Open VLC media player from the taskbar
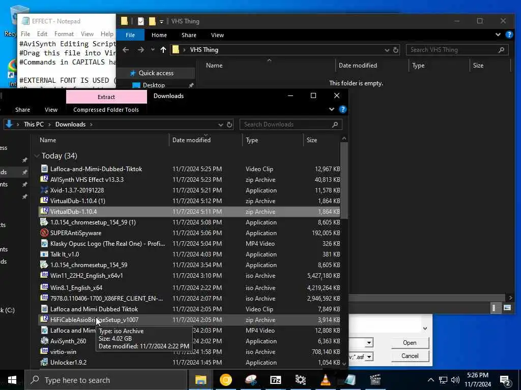The height and width of the screenshot is (390, 521). (x=325, y=380)
